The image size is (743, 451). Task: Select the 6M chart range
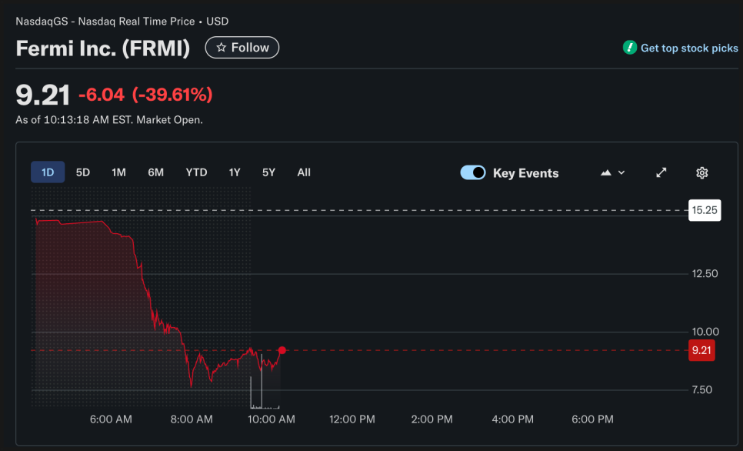tap(156, 172)
